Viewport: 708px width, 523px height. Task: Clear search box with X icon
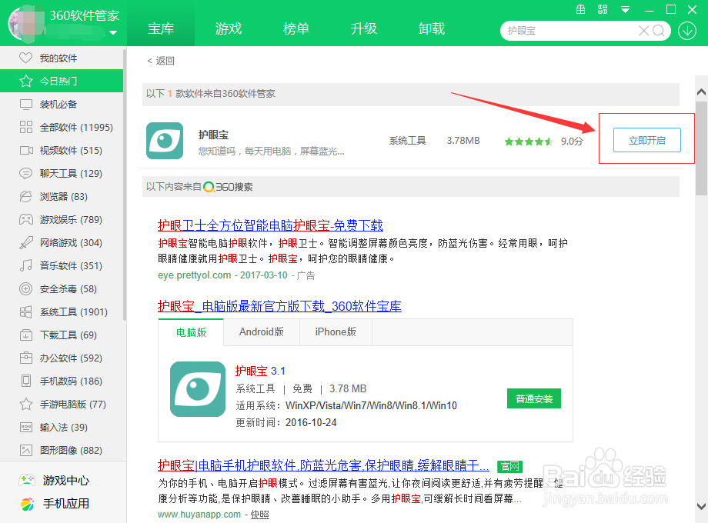pos(643,31)
